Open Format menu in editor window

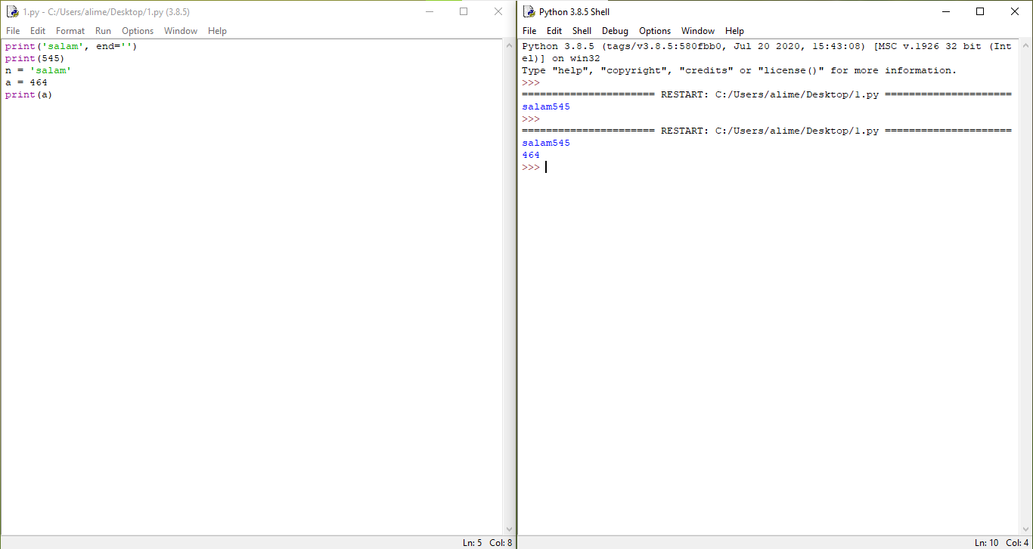point(70,31)
